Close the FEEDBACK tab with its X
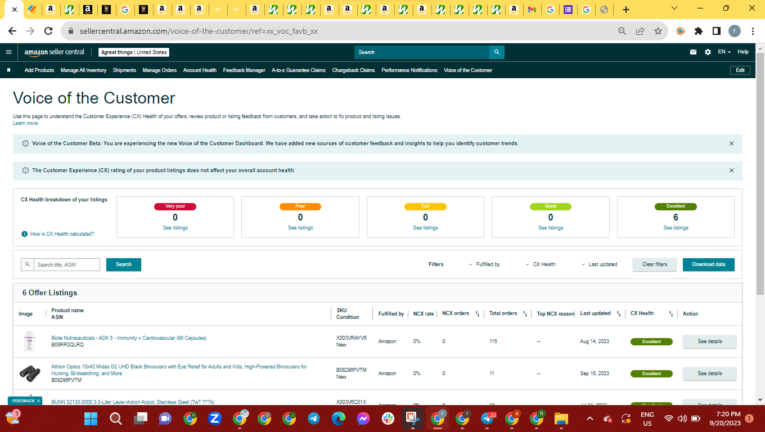This screenshot has height=432, width=765. point(39,401)
